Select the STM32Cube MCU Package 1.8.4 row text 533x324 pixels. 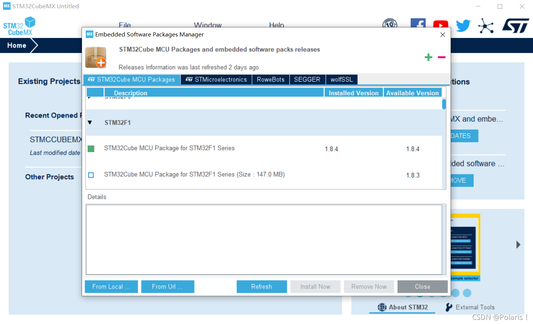(x=169, y=148)
